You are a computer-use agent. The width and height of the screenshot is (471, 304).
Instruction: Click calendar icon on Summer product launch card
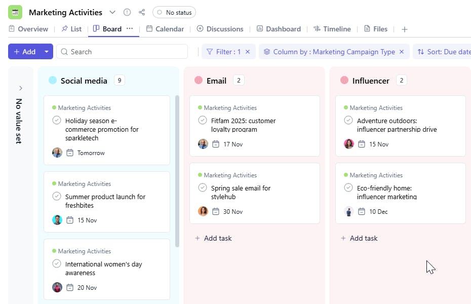pyautogui.click(x=70, y=220)
